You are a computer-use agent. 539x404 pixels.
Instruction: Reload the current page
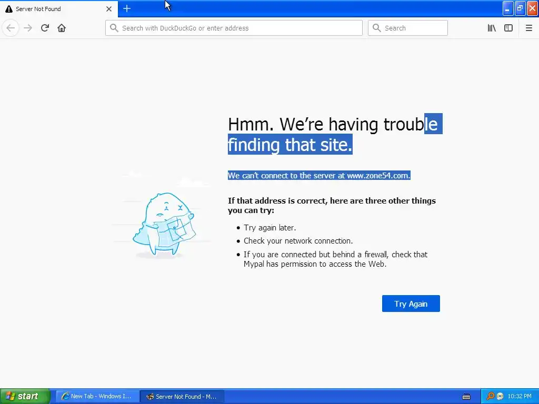[x=45, y=28]
